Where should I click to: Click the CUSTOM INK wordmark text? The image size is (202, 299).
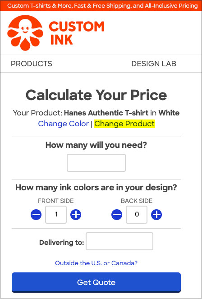77,33
